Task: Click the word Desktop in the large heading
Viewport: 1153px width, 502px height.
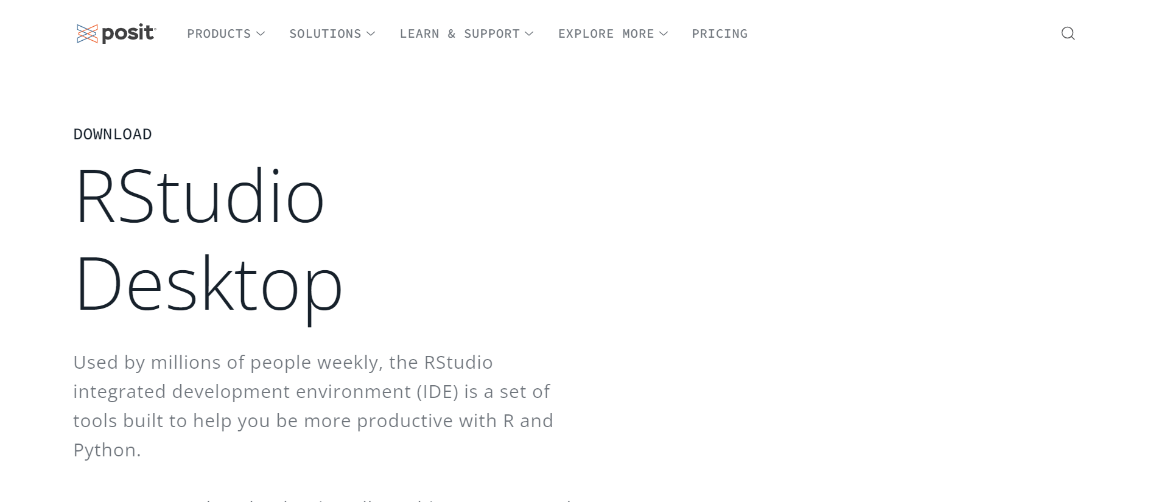Action: [x=208, y=285]
